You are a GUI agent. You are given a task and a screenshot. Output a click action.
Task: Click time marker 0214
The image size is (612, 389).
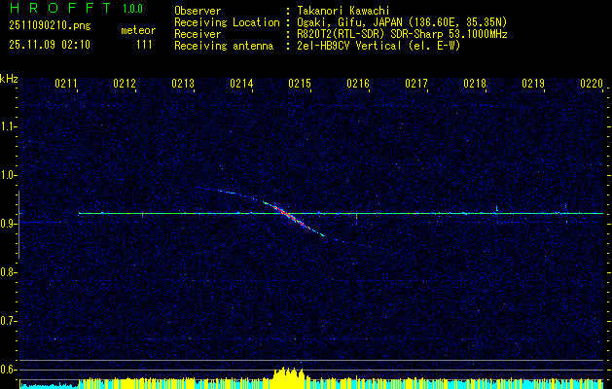point(241,83)
